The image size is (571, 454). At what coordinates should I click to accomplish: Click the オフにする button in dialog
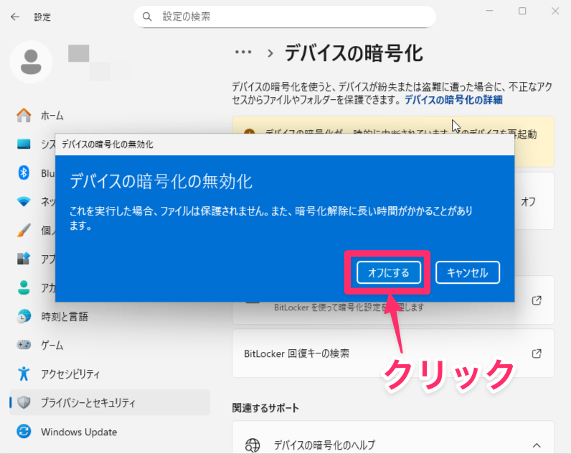(x=387, y=272)
